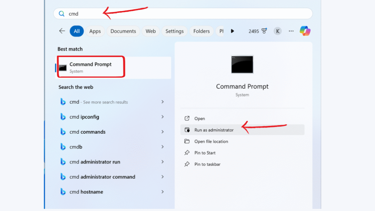The width and height of the screenshot is (375, 211).
Task: Click the Pin to Start pin icon
Action: (187, 153)
